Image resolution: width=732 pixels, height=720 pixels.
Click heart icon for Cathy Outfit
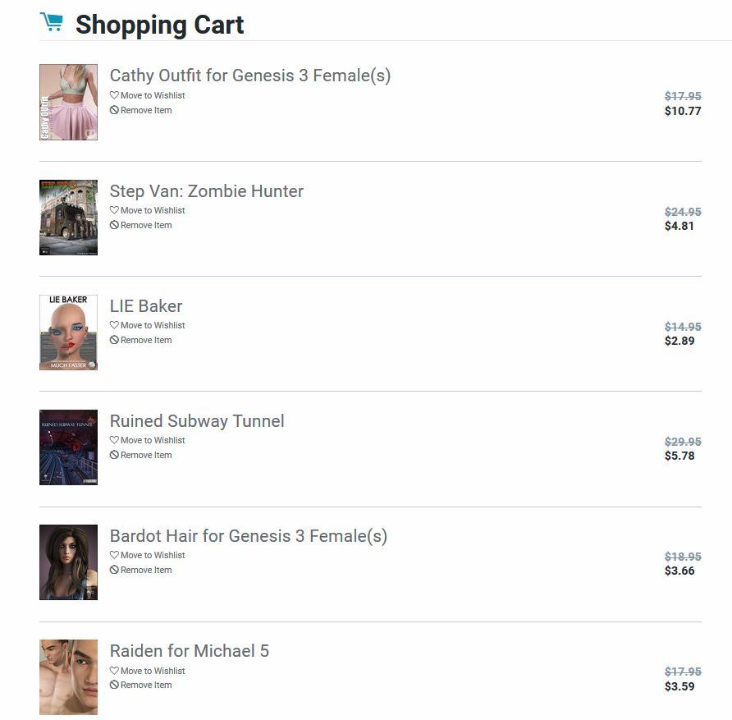[x=114, y=95]
